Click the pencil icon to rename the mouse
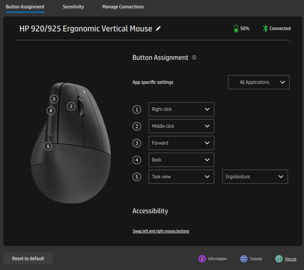The image size is (304, 270). tap(158, 28)
